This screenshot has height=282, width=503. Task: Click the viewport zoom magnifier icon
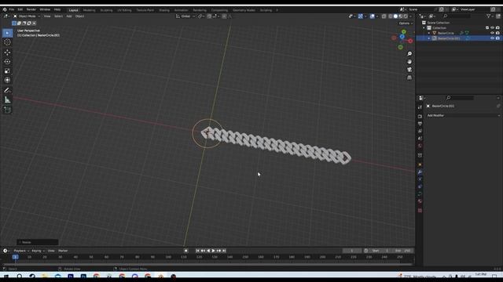(x=409, y=54)
